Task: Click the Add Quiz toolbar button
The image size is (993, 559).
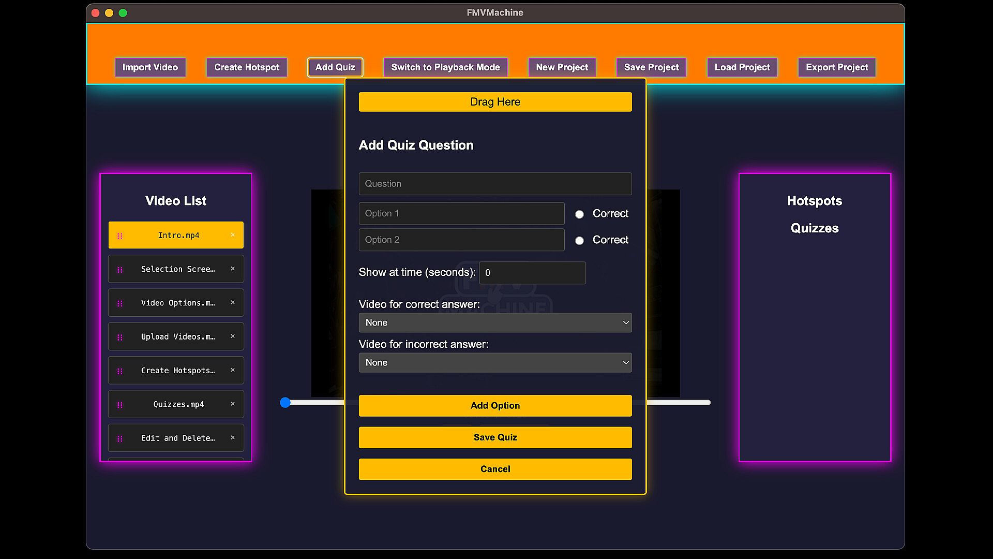Action: (335, 67)
